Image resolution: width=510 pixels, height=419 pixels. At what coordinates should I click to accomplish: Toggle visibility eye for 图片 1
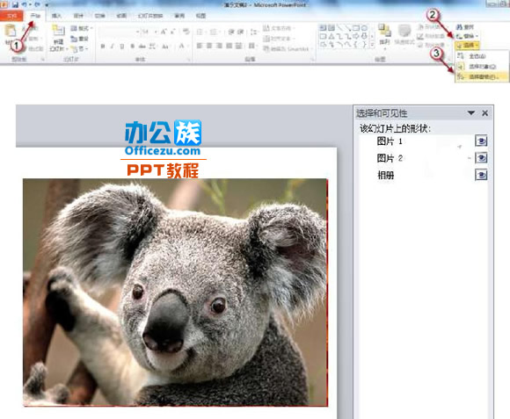[x=481, y=141]
